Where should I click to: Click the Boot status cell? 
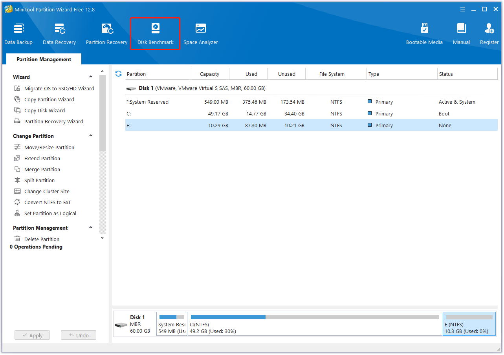click(444, 113)
